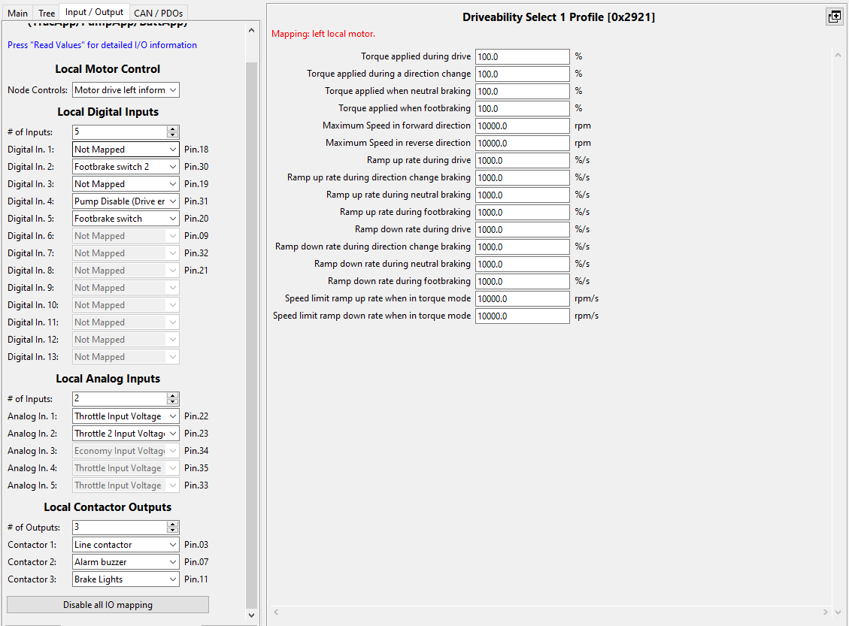Open Contactor 3 Brake Lights dropdown
Screen dimensions: 849x626
[126, 579]
